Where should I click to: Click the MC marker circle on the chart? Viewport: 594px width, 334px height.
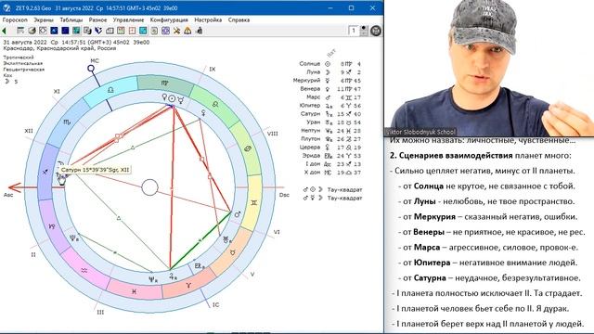[x=91, y=68]
